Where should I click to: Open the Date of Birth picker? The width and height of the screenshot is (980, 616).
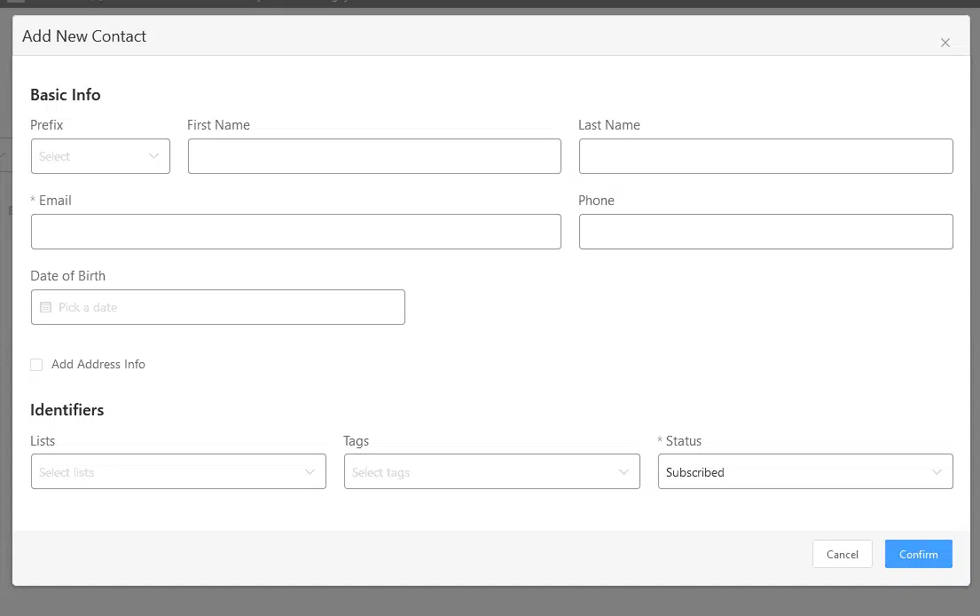click(218, 307)
